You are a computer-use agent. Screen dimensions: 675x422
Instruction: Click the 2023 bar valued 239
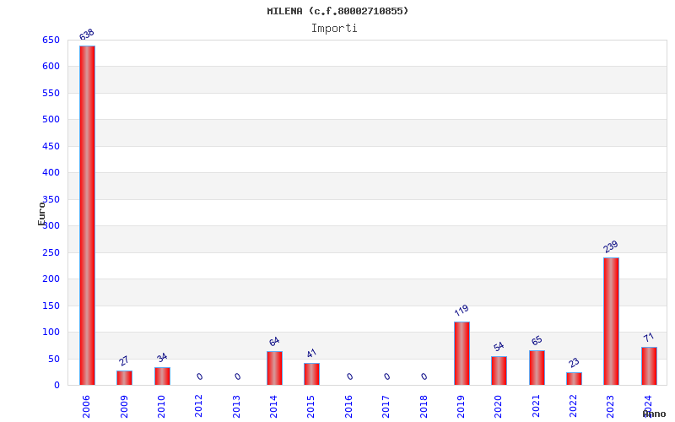(x=611, y=322)
